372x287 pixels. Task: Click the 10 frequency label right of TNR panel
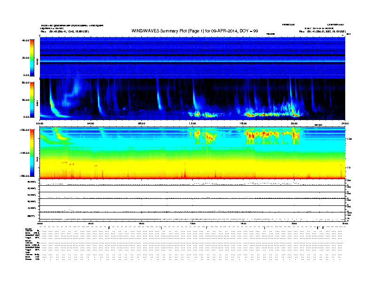349,168
